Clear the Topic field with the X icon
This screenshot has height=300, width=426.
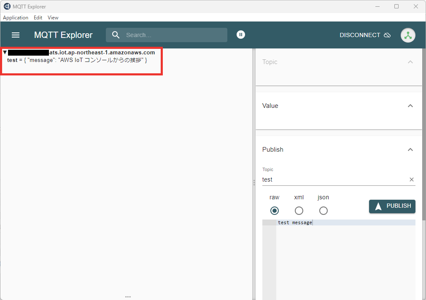[411, 179]
